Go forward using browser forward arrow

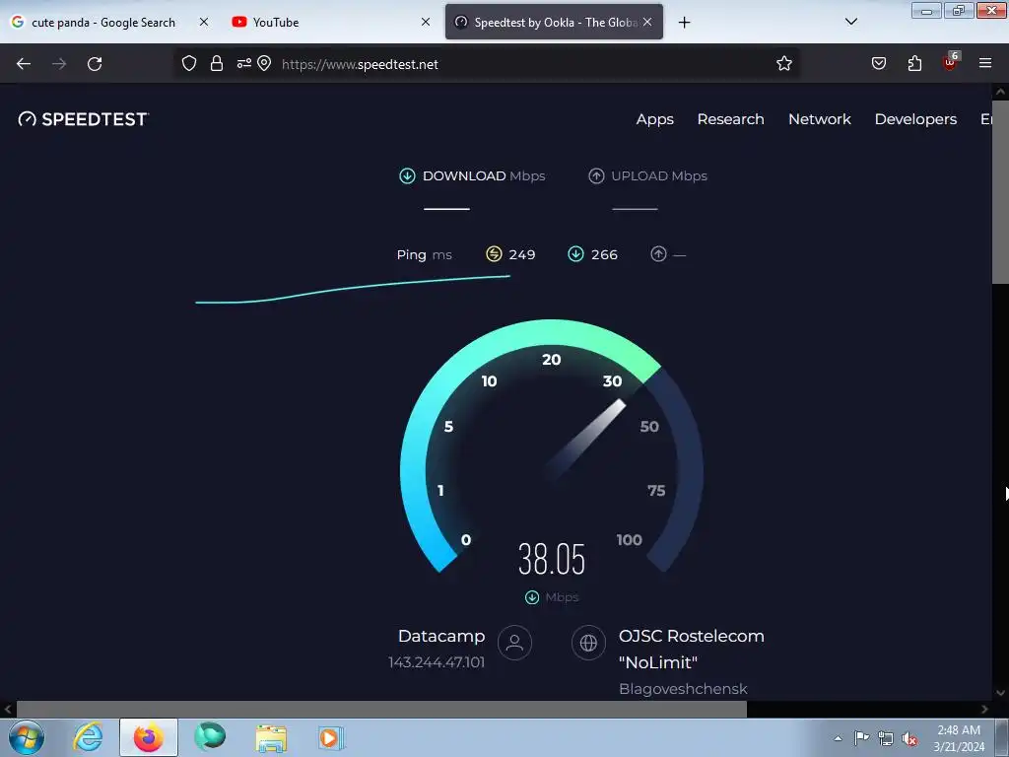[59, 64]
